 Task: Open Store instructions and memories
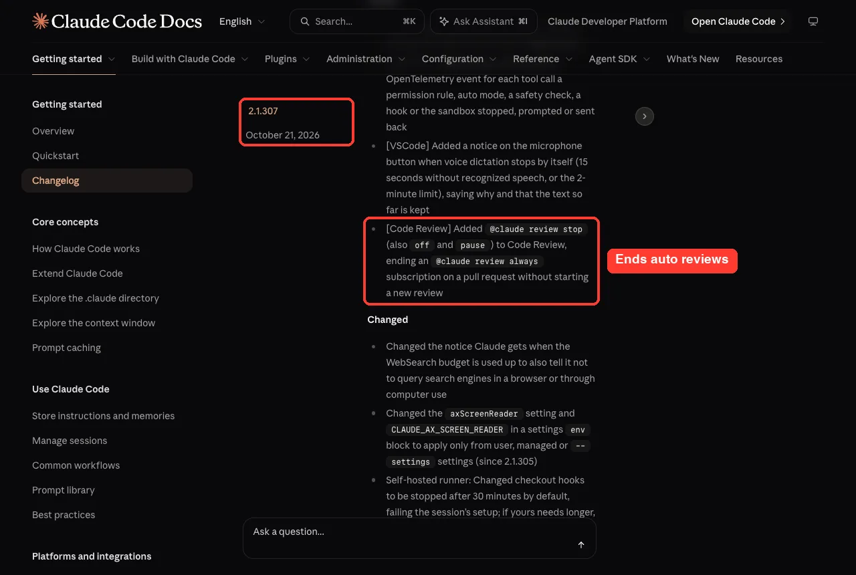pos(107,416)
